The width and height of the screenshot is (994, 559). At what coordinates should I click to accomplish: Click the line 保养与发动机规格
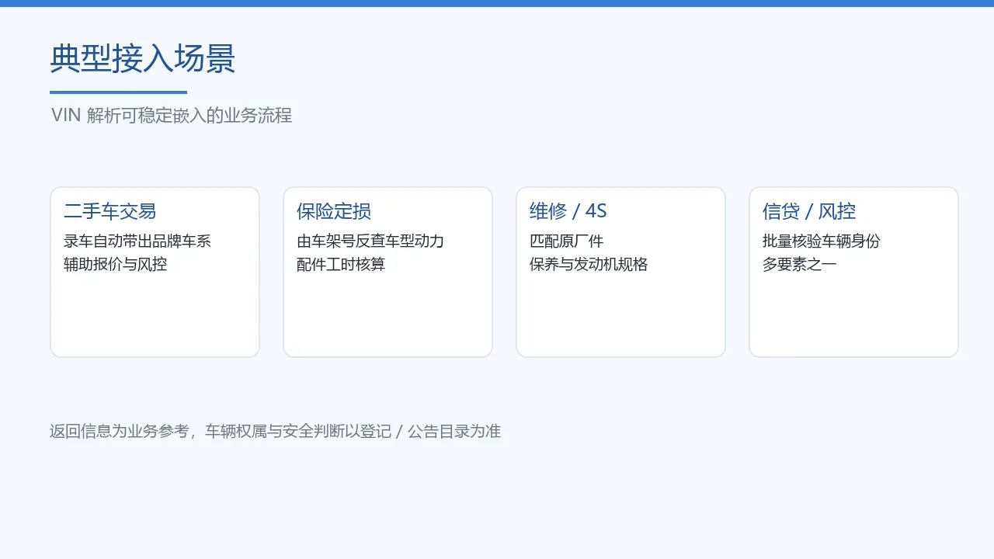(589, 265)
